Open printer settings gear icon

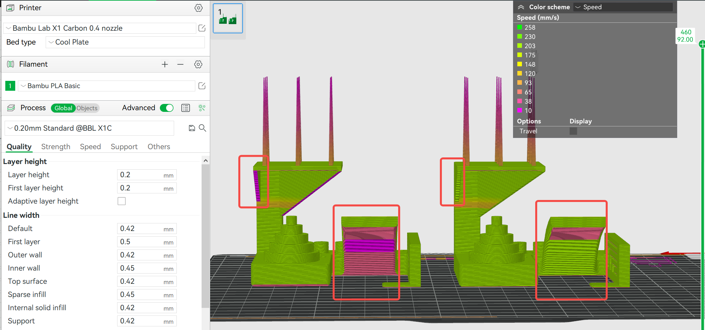tap(199, 8)
